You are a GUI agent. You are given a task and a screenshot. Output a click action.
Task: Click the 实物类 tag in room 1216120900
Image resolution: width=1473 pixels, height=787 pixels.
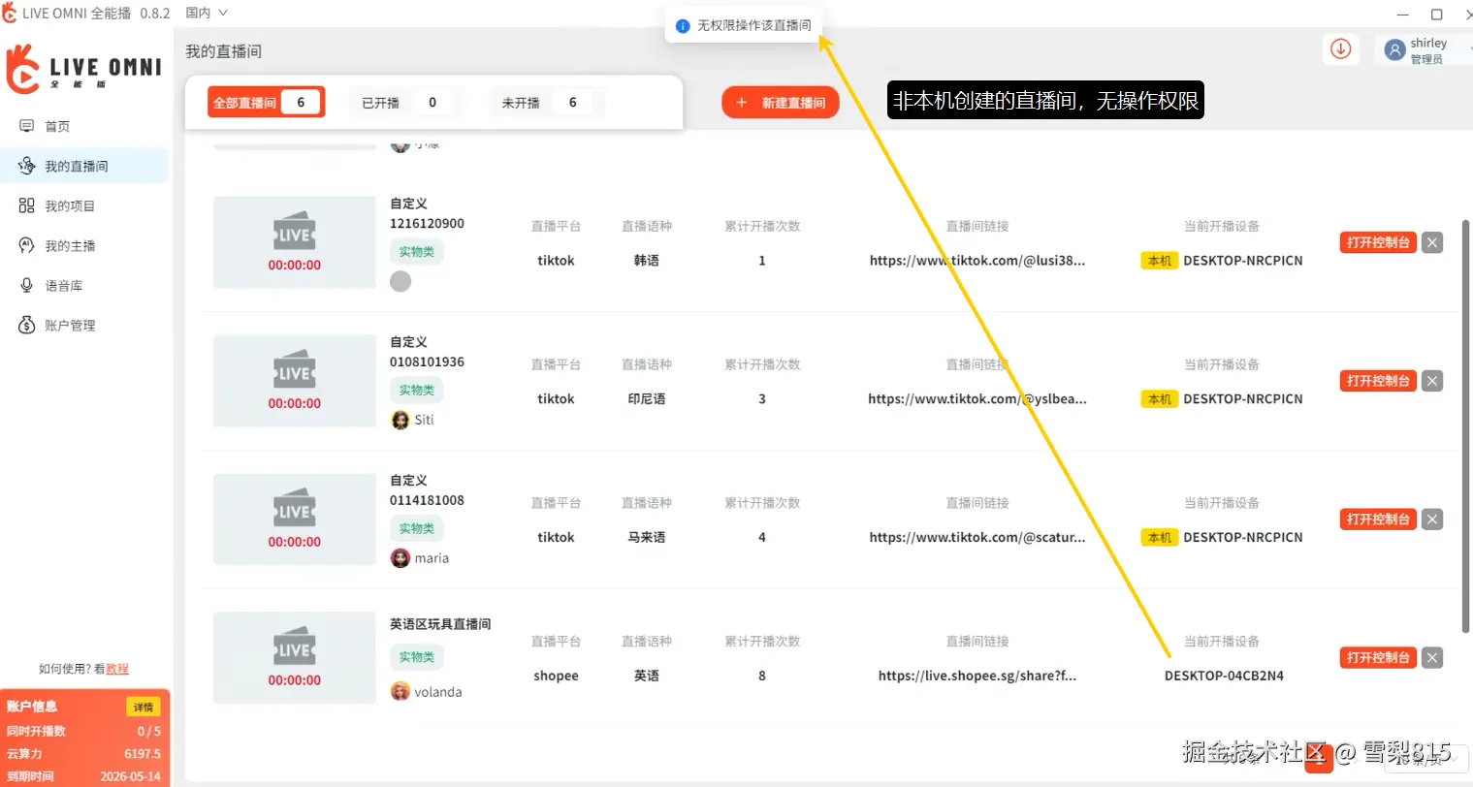point(417,252)
